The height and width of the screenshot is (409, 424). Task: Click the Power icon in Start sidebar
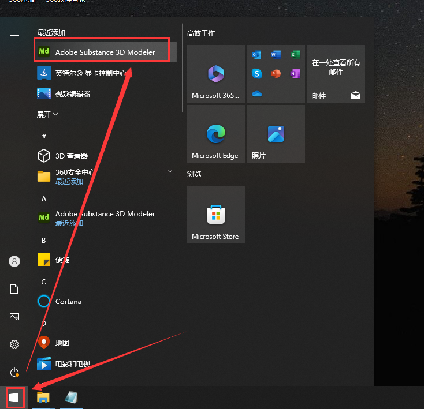[x=14, y=372]
